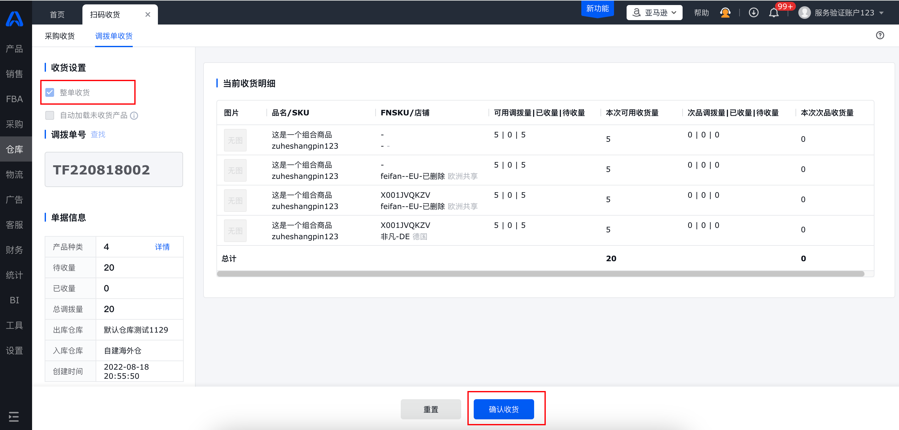Click the 重置 button
The height and width of the screenshot is (430, 899).
[x=431, y=409]
